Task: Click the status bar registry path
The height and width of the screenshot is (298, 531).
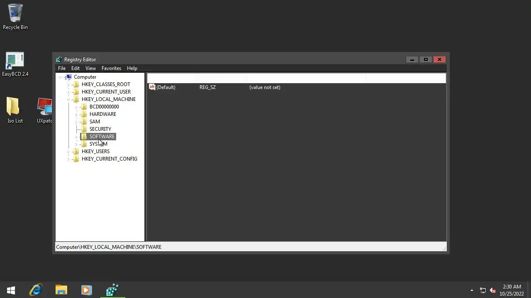Action: coord(109,247)
